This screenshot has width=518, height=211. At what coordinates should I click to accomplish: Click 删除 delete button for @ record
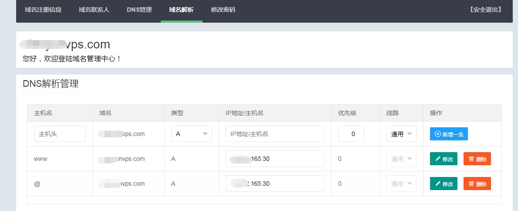point(477,184)
